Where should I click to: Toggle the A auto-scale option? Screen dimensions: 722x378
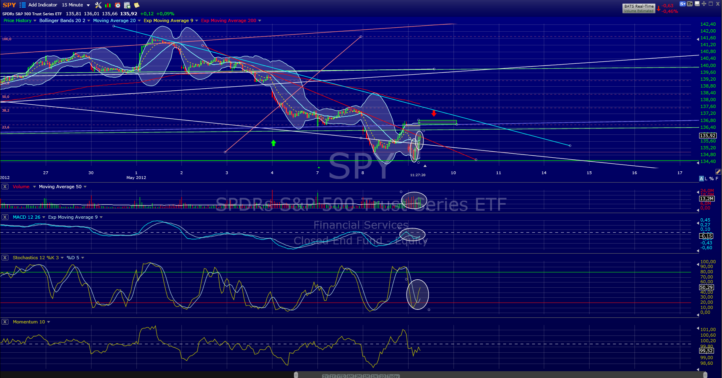click(x=702, y=179)
